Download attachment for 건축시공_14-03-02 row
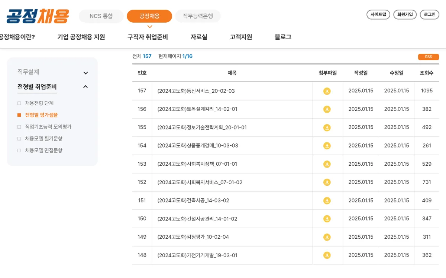 pyautogui.click(x=327, y=201)
